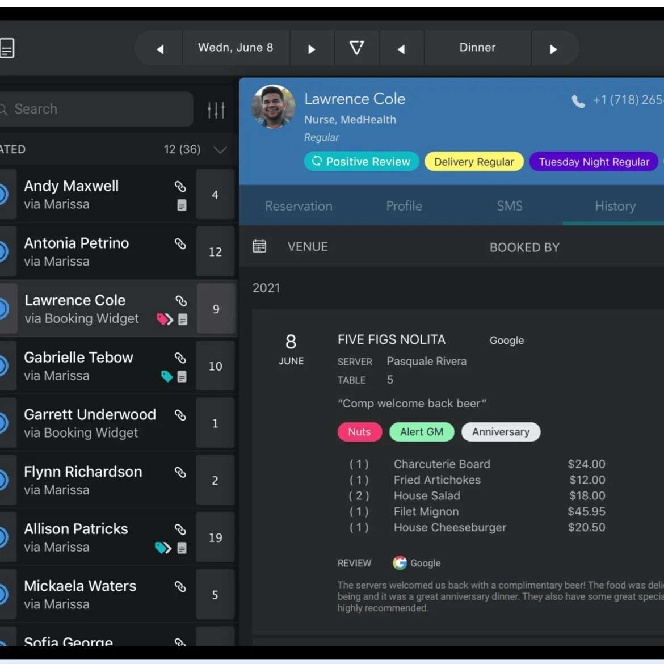Toggle the Nuts tag

[359, 432]
